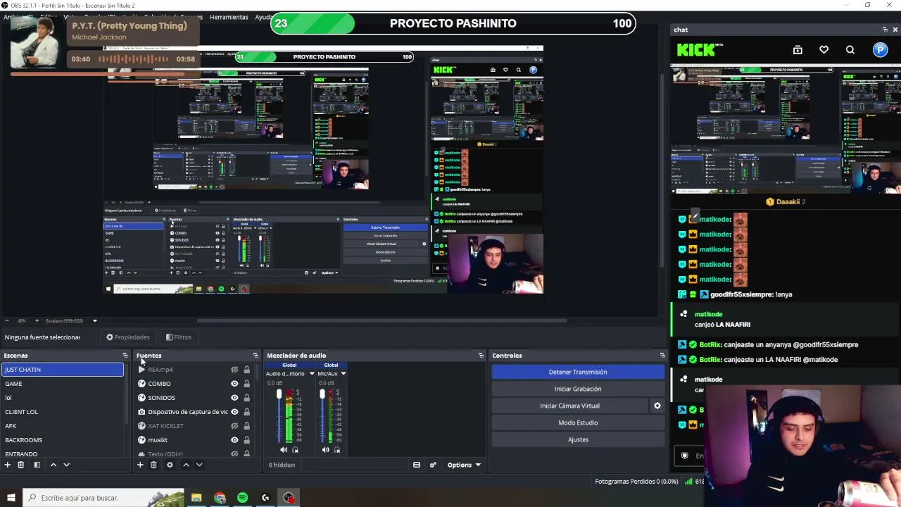This screenshot has height=507, width=901.
Task: Pop out the Controles dock
Action: [x=662, y=356]
